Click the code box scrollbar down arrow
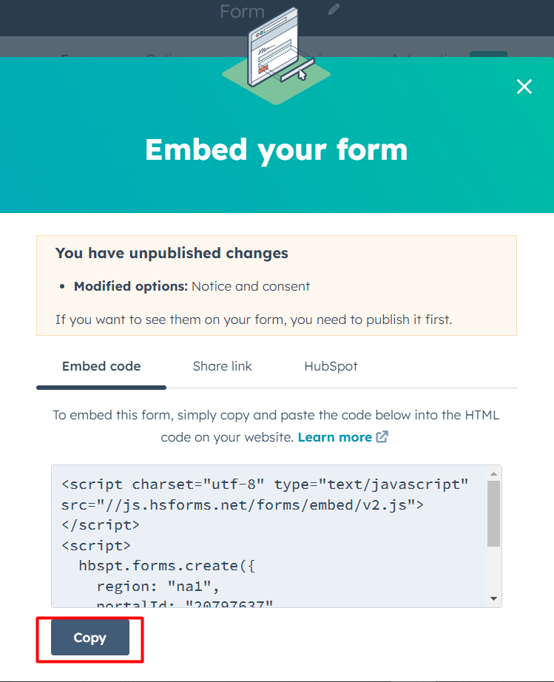 [493, 598]
